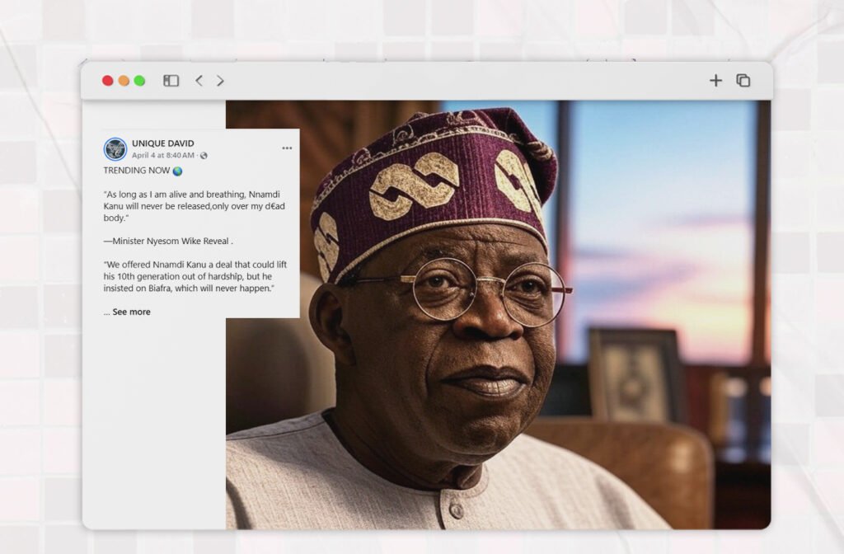Click the quote starting 'We offered Nnamdi Kanu'
This screenshot has height=554, width=844.
[196, 276]
